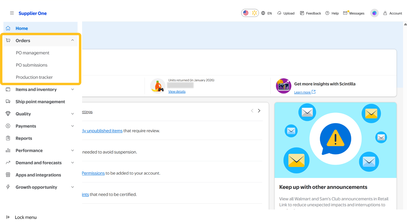Screen dimensions: 407x223
Task: Click the unpublished items link
Action: click(102, 131)
